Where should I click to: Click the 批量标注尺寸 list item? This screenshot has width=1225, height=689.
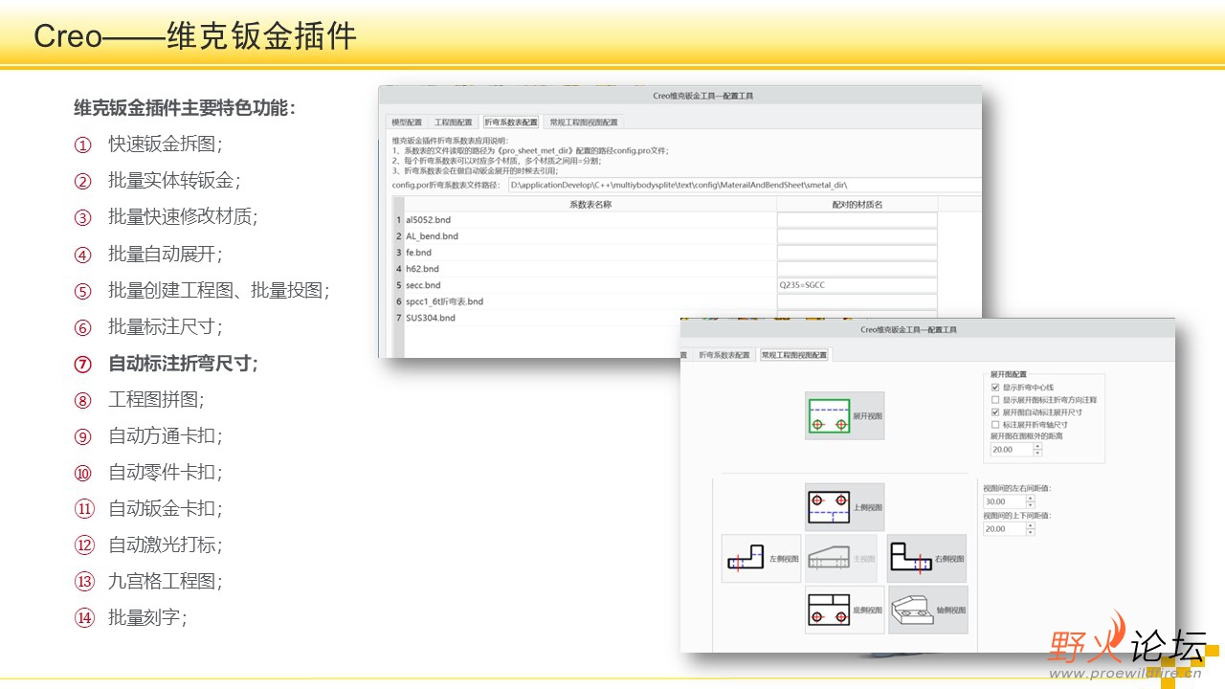click(166, 327)
